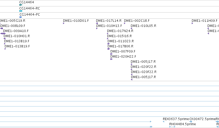Select the DME1-008L09.F purple feature glyph
Viewport: 219px width, 128px height.
point(2,28)
